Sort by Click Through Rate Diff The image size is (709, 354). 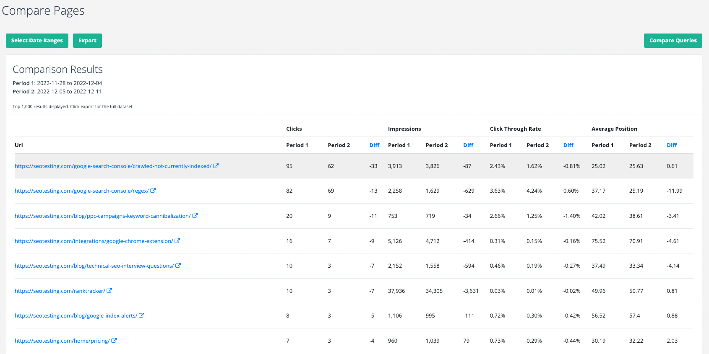point(568,145)
